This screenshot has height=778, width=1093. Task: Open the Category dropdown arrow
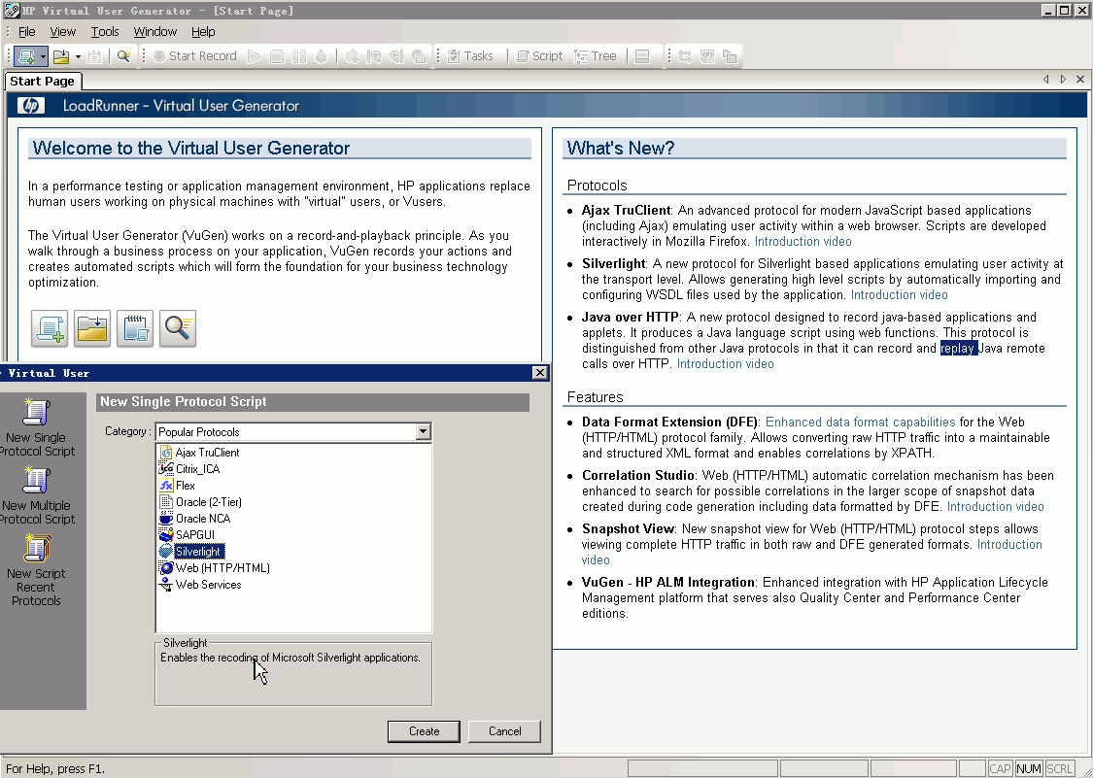point(424,431)
